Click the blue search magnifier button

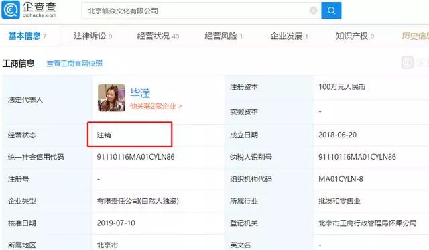tap(331, 11)
